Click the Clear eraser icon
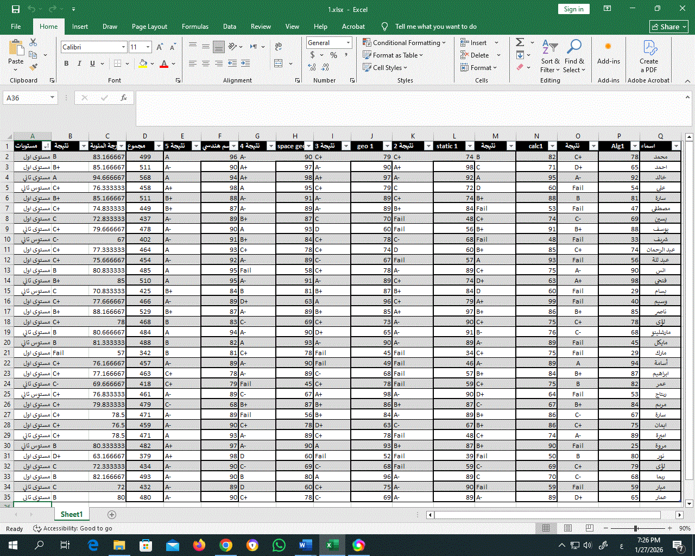Screen dimensions: 695x556 click(520, 67)
